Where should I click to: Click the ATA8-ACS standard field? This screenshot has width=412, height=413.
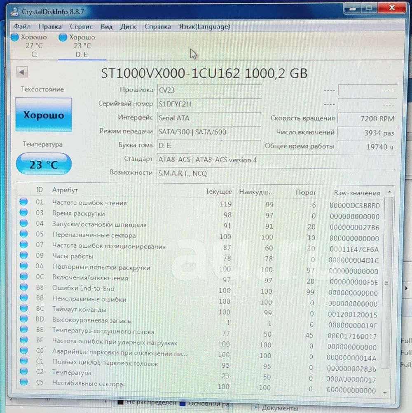click(x=276, y=160)
